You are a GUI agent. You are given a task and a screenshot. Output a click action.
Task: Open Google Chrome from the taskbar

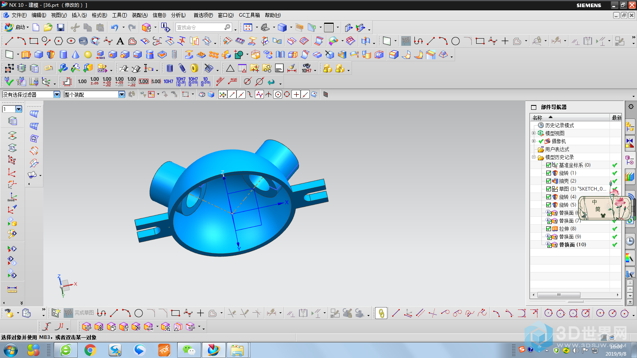click(x=90, y=350)
